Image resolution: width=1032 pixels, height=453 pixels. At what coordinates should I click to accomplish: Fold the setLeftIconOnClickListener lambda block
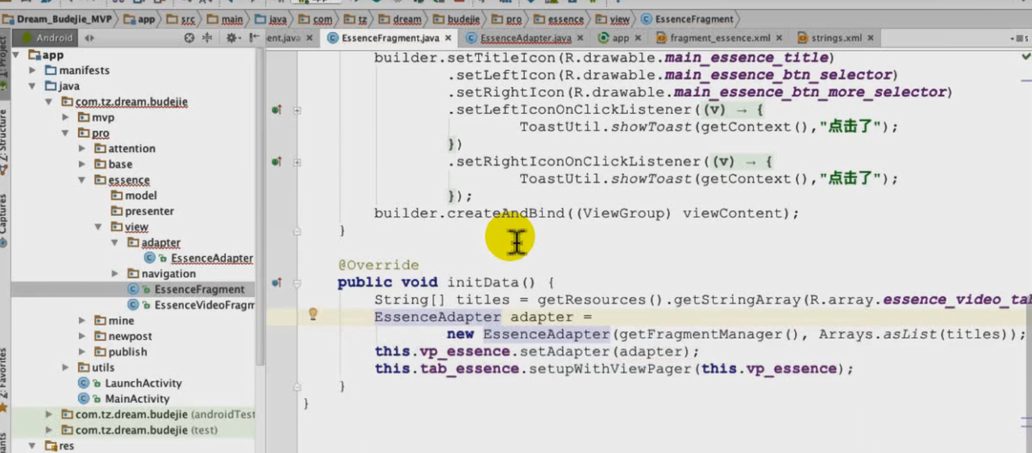[298, 110]
